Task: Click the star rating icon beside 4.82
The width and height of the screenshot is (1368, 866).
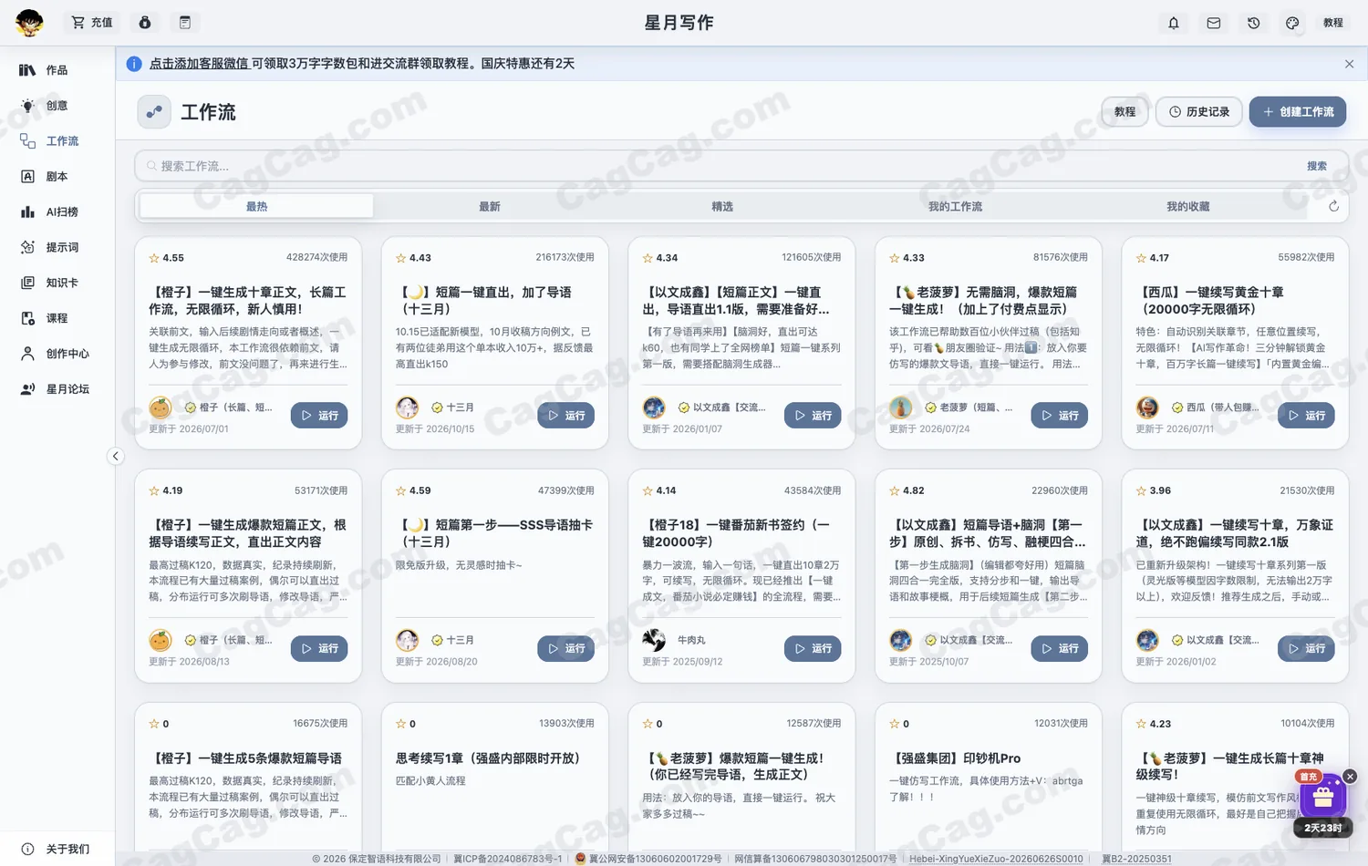Action: [895, 490]
